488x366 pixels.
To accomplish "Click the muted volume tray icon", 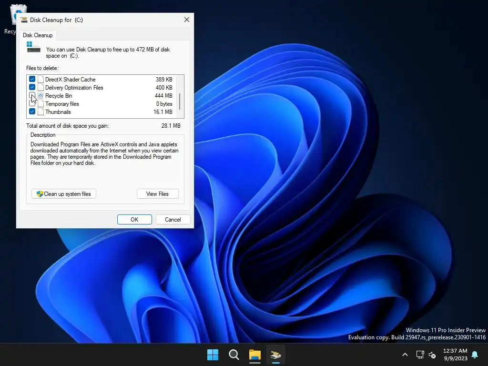I will 432,355.
